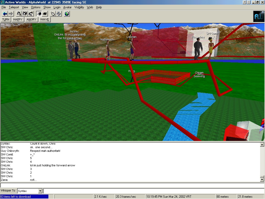Viewport: 265px width, 199px height.
Task: Click the Active Worlds logo thumbnail
Action: (259, 17)
